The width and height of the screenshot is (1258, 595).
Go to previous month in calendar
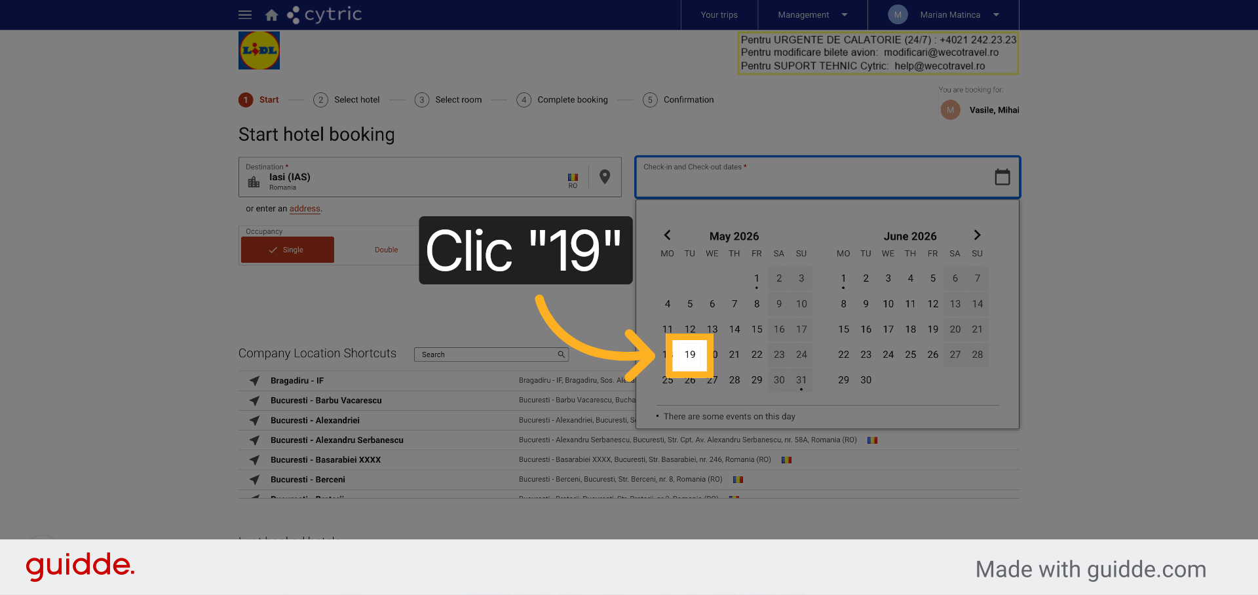667,235
